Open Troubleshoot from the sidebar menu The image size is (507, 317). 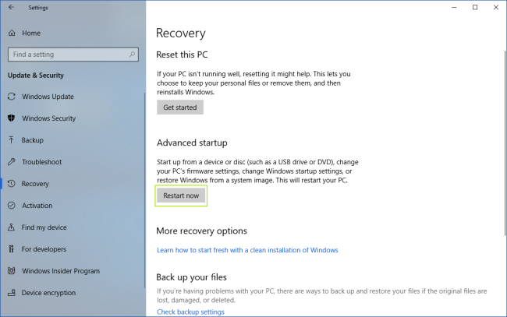click(x=43, y=162)
